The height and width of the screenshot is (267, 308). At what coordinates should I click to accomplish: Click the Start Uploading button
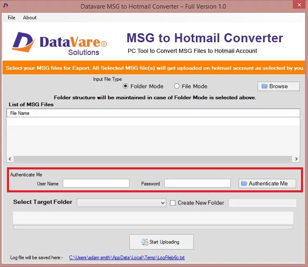point(161,242)
